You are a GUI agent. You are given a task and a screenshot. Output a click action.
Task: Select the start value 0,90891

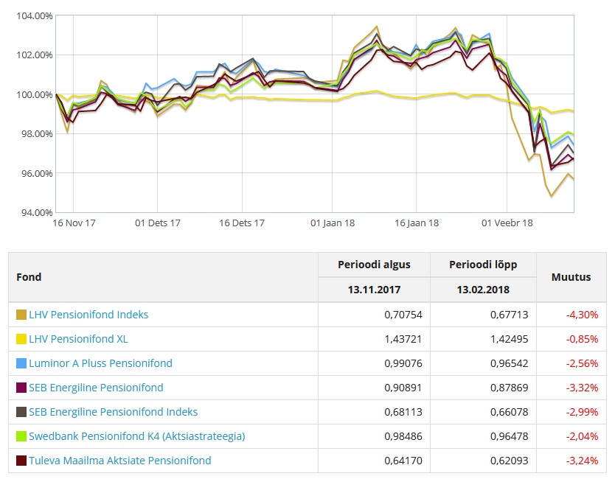tap(403, 388)
